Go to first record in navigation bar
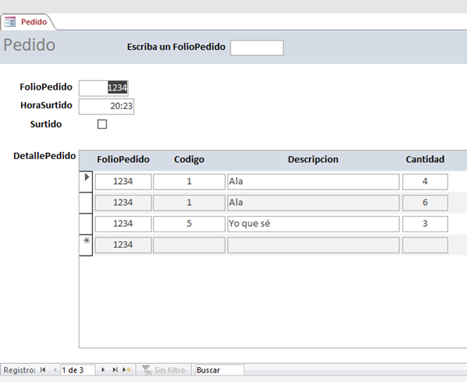Image resolution: width=467 pixels, height=382 pixels. click(43, 370)
